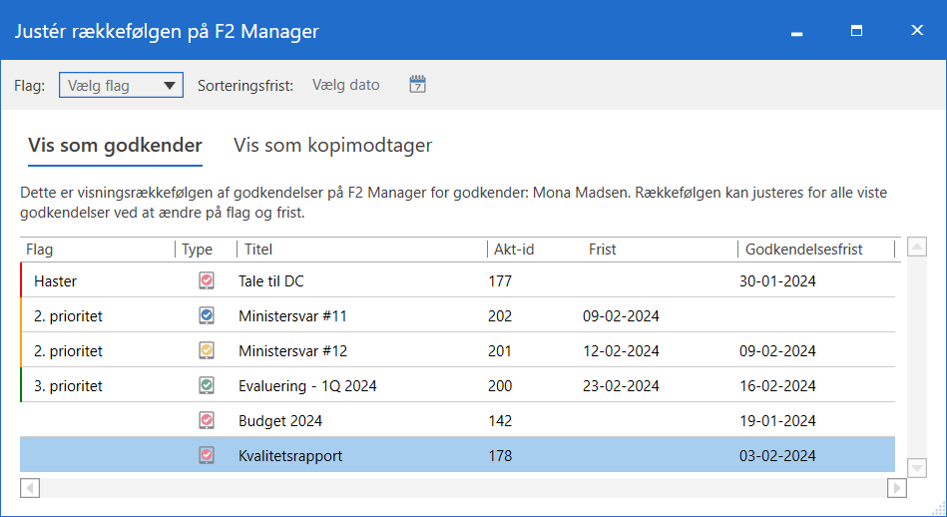Sort by the Godkendelsesfrist column header

click(x=803, y=249)
